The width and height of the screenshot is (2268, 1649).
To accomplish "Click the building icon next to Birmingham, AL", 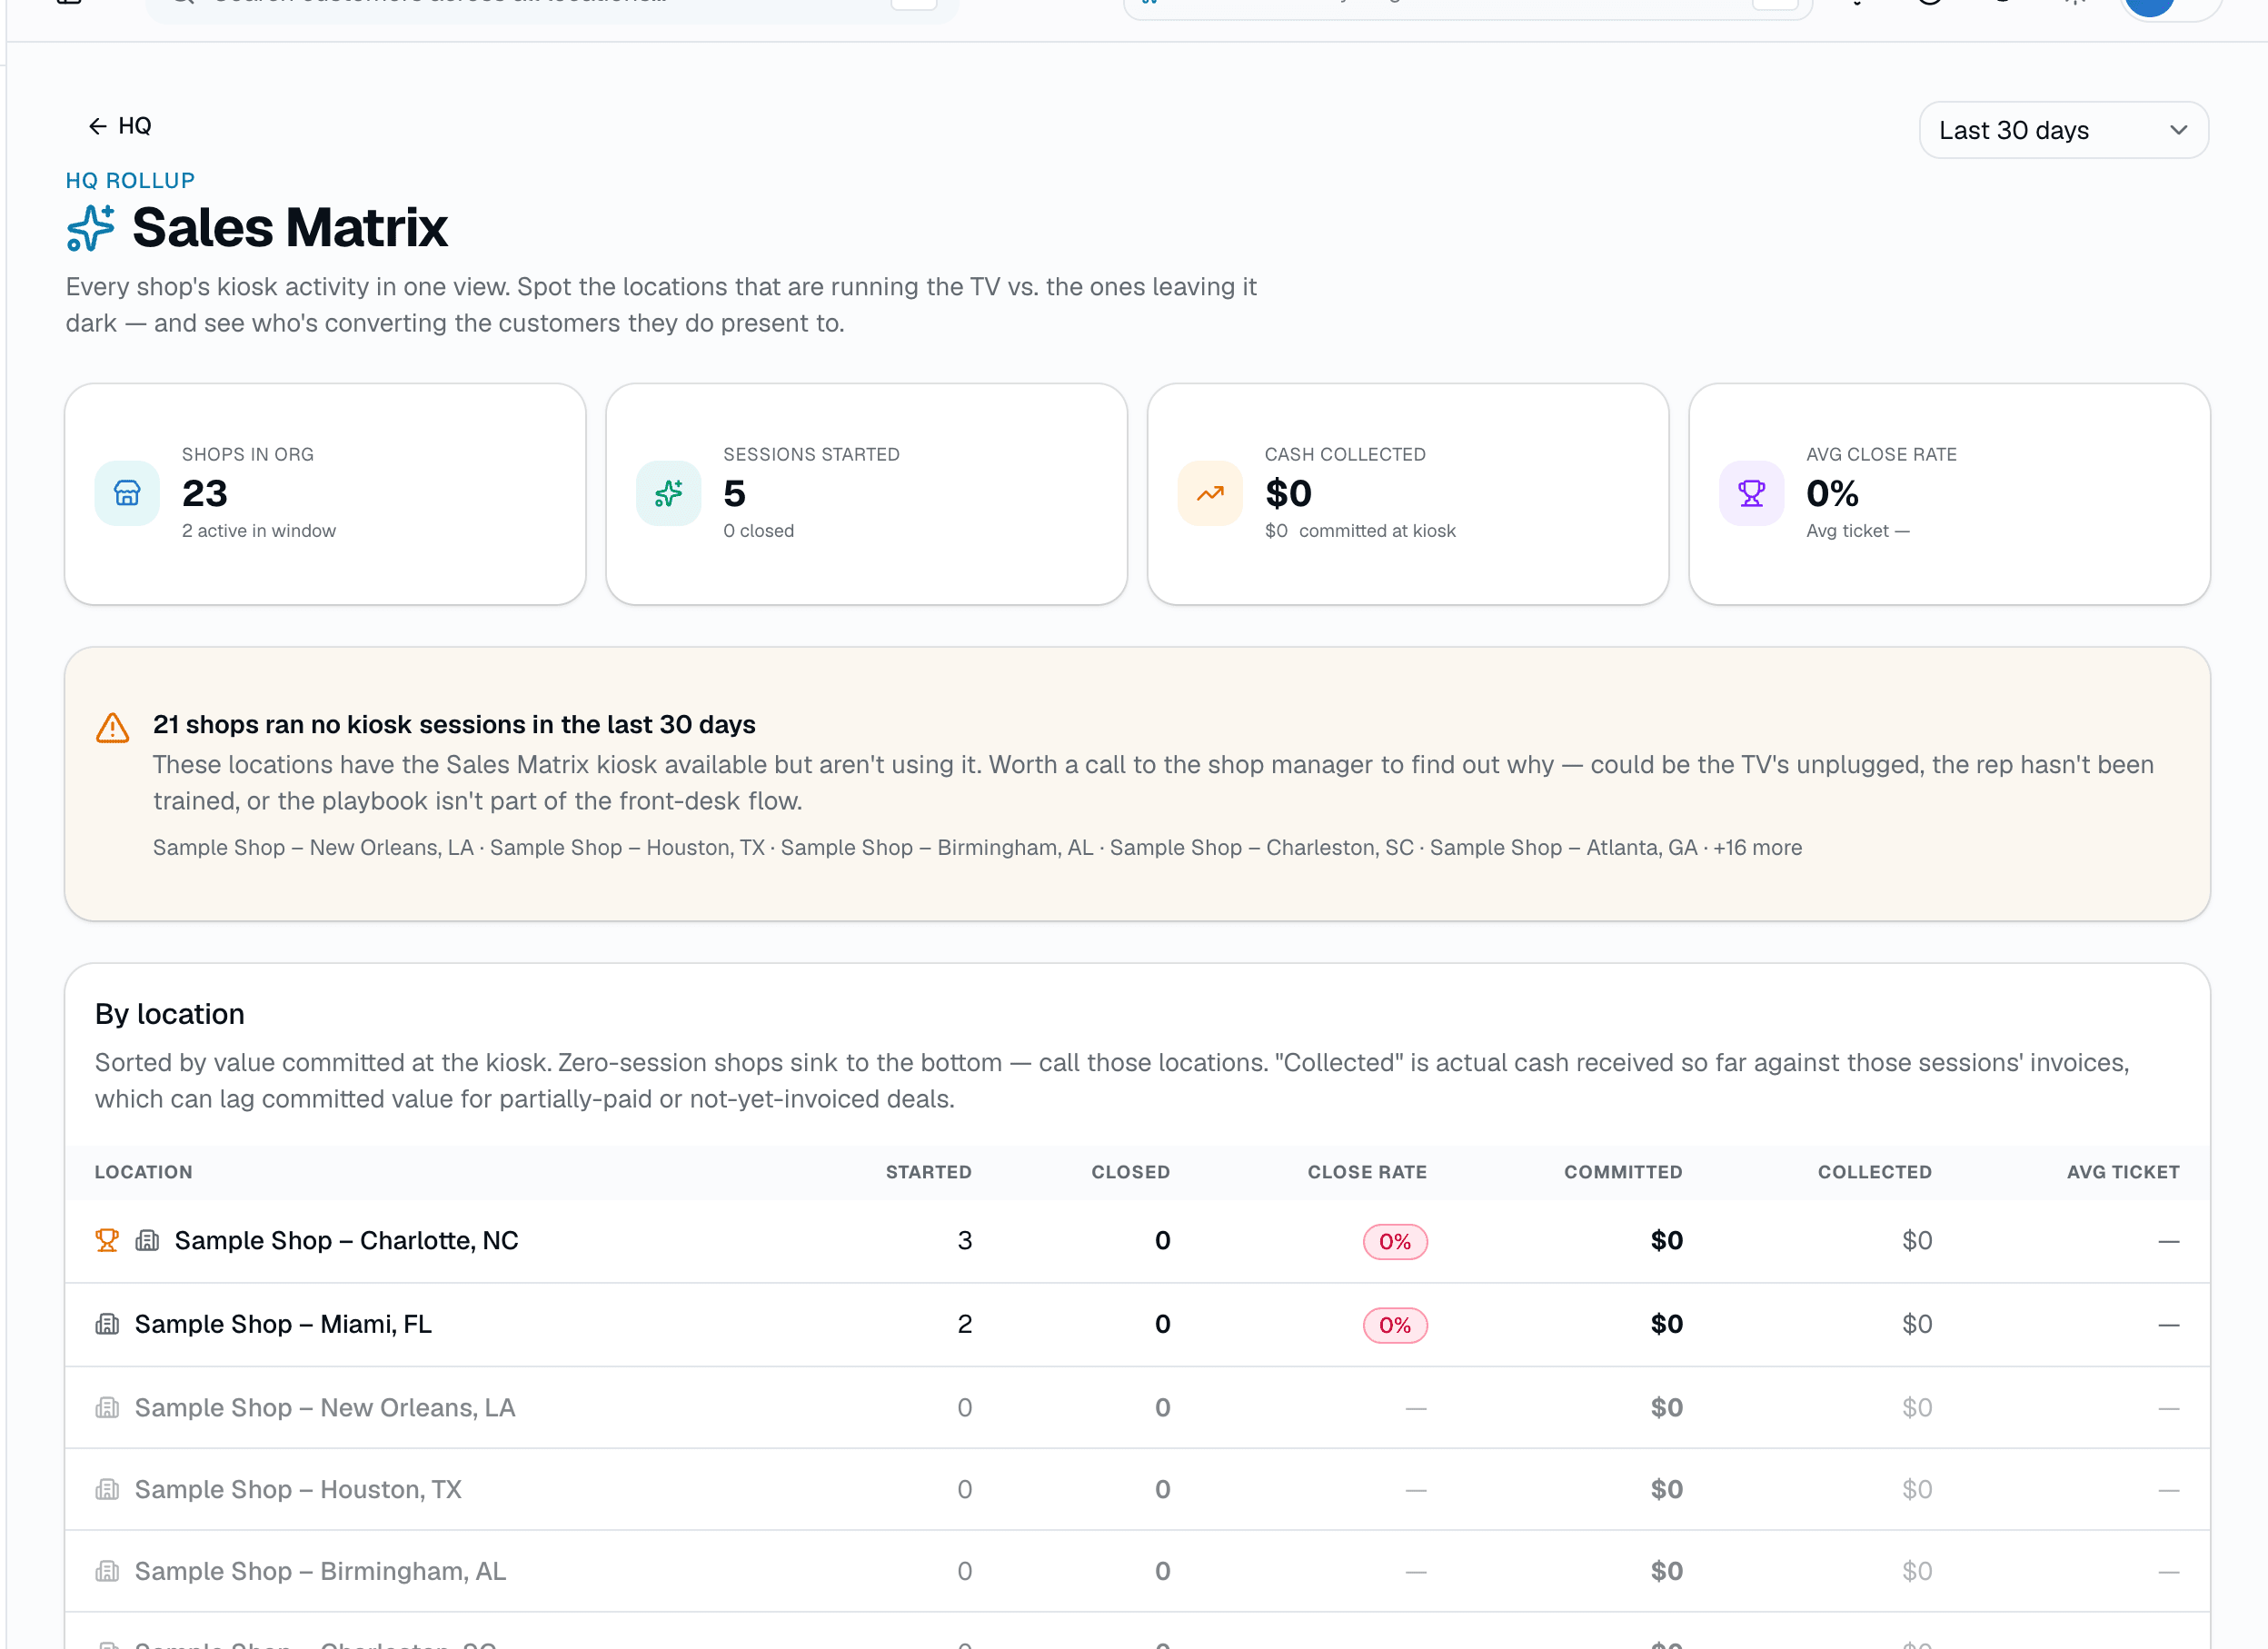I will [x=107, y=1571].
